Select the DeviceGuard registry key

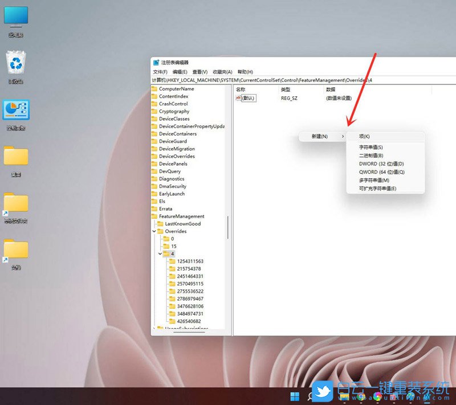pyautogui.click(x=173, y=141)
